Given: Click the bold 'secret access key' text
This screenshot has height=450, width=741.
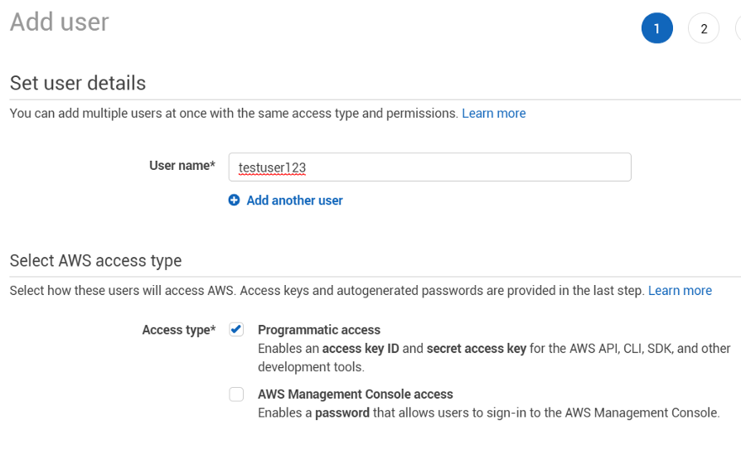Looking at the screenshot, I should (x=477, y=348).
